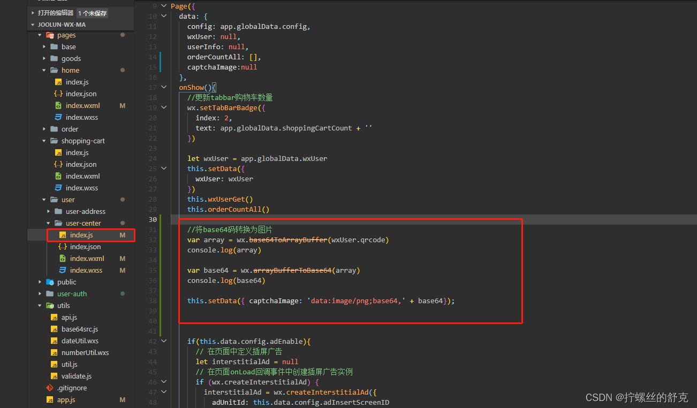This screenshot has height=408, width=697.
Task: Expand the base folder chevron
Action: coord(44,47)
